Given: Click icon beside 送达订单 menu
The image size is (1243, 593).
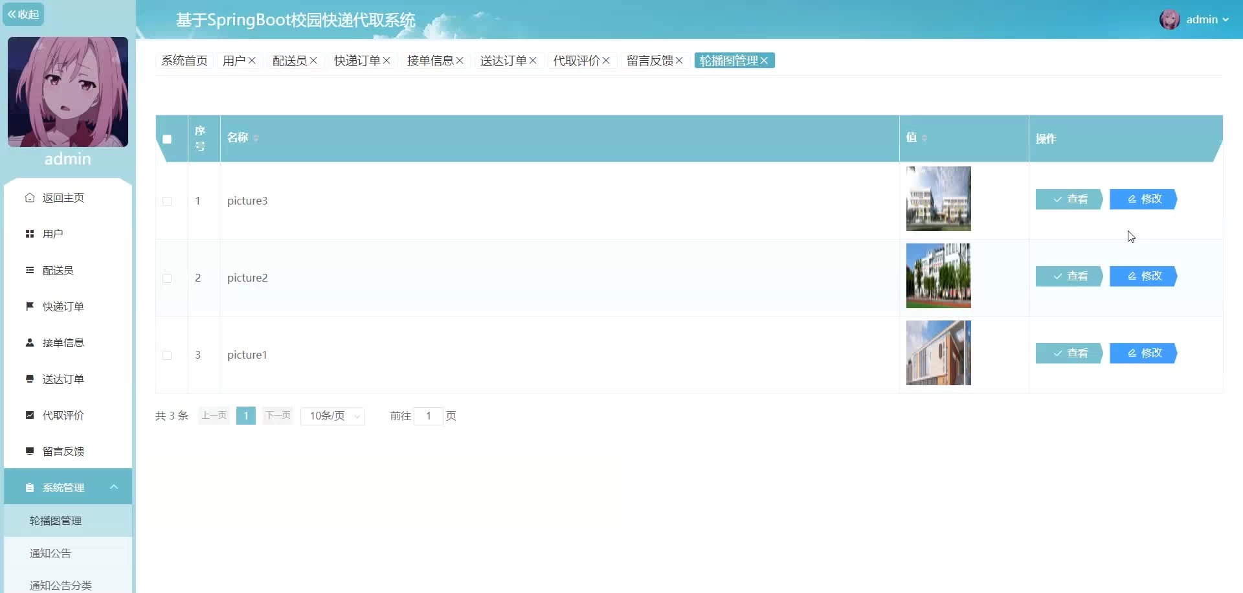Looking at the screenshot, I should click(x=30, y=379).
